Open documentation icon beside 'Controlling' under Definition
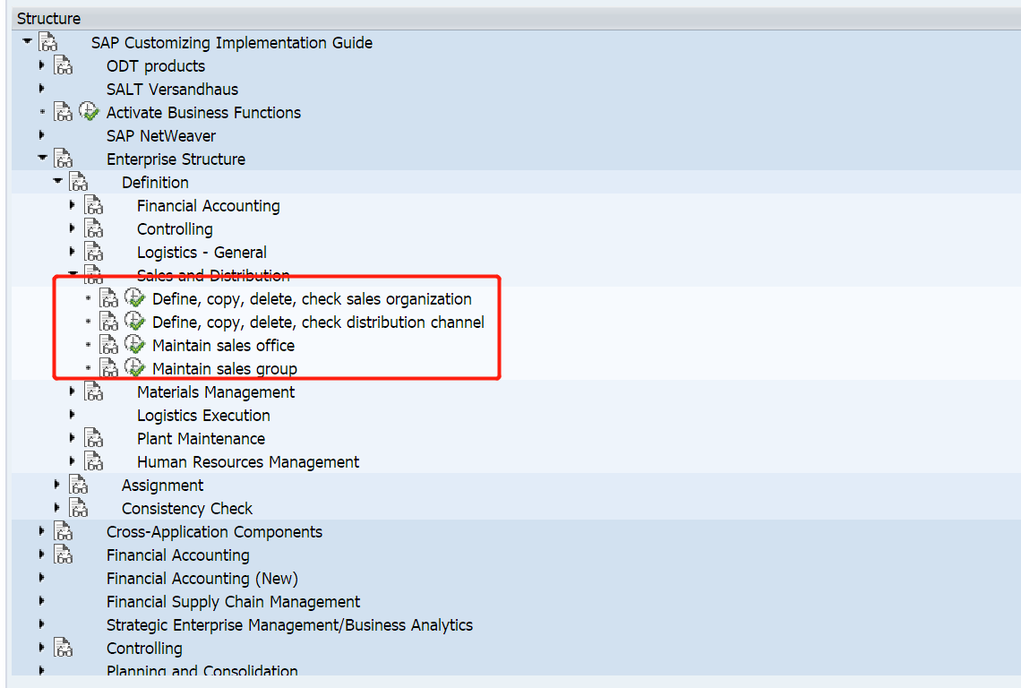 [94, 228]
